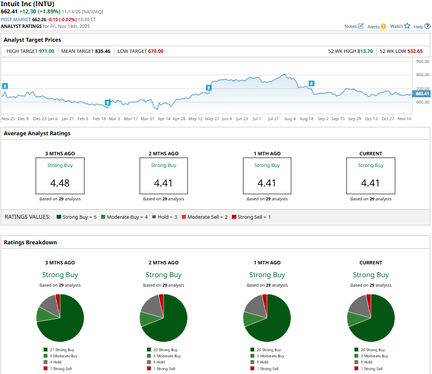This screenshot has width=432, height=374.
Task: Click the earnings E marker near Aug 18
Action: click(311, 83)
